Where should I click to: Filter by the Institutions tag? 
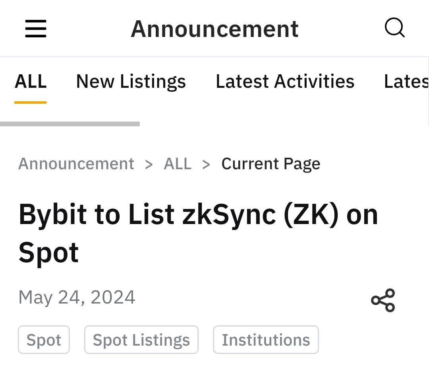266,340
